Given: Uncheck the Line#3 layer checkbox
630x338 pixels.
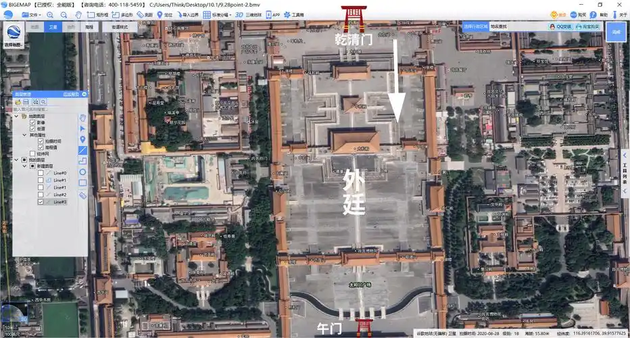Looking at the screenshot, I should click(41, 201).
